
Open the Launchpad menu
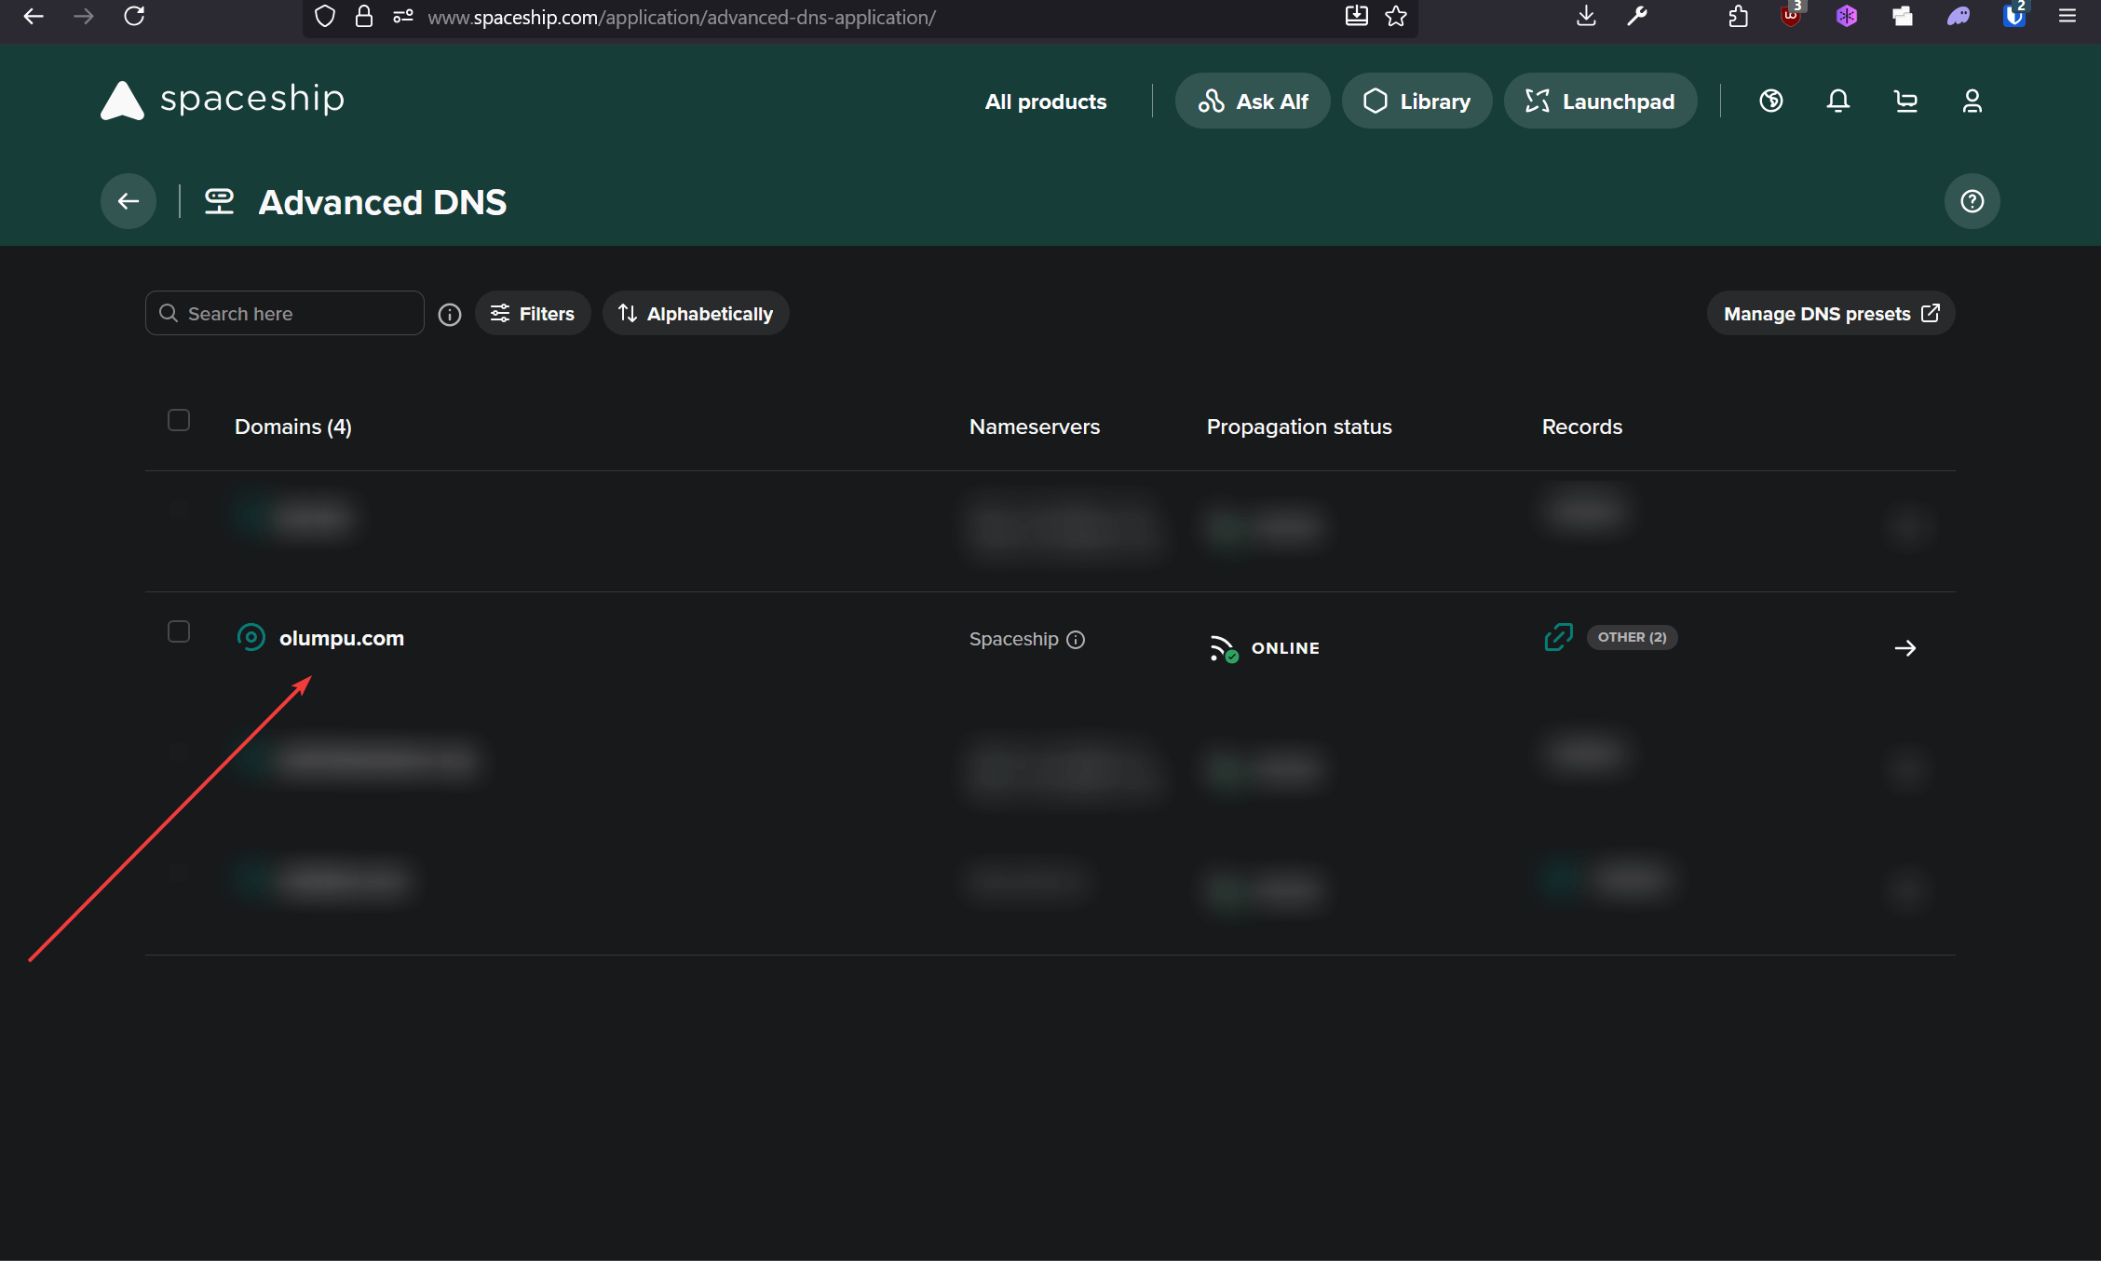pyautogui.click(x=1600, y=101)
